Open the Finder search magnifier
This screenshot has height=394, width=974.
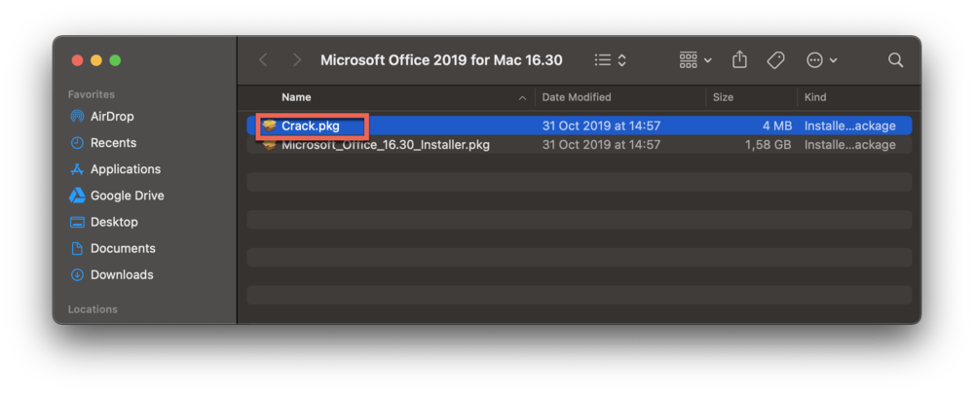pos(895,60)
